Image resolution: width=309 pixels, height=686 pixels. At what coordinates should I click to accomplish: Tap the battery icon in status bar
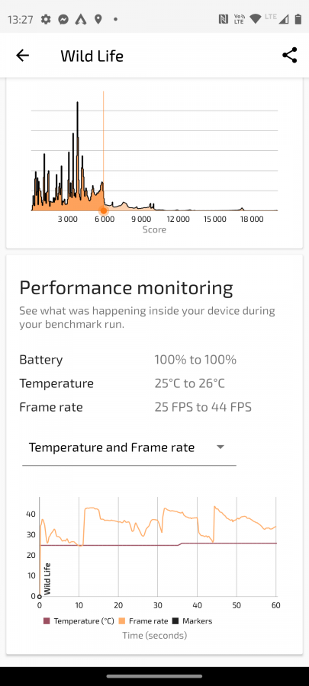pyautogui.click(x=298, y=19)
